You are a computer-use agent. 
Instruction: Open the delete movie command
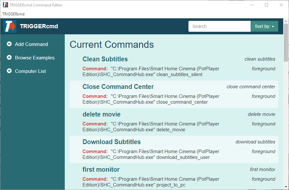[x=101, y=114]
